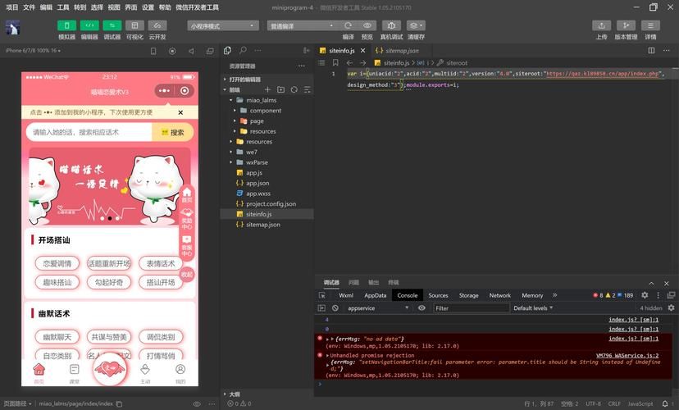This screenshot has height=410, width=679.
Task: Open the 工具 menu
Action: point(63,7)
